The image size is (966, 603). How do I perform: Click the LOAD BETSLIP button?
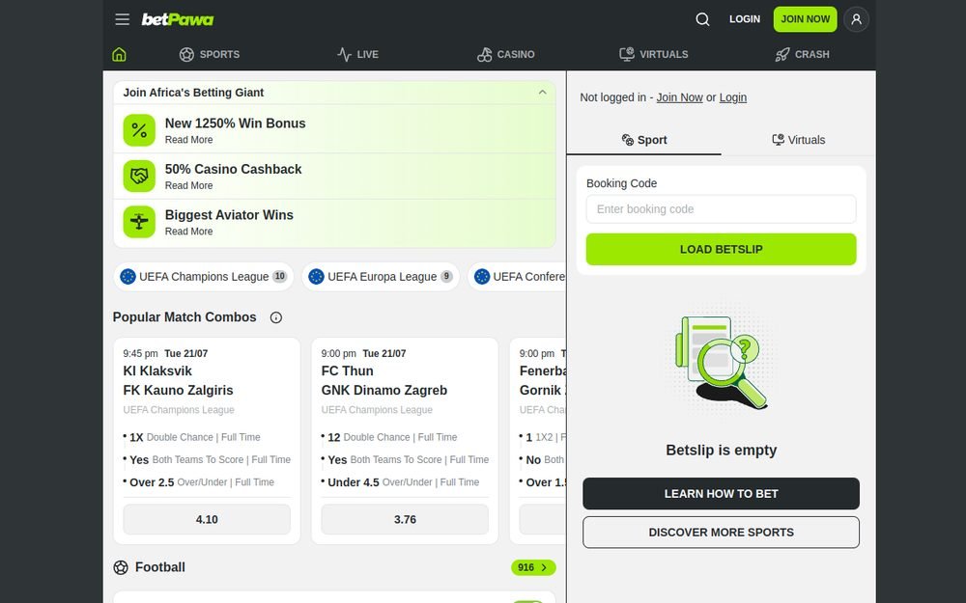721,249
